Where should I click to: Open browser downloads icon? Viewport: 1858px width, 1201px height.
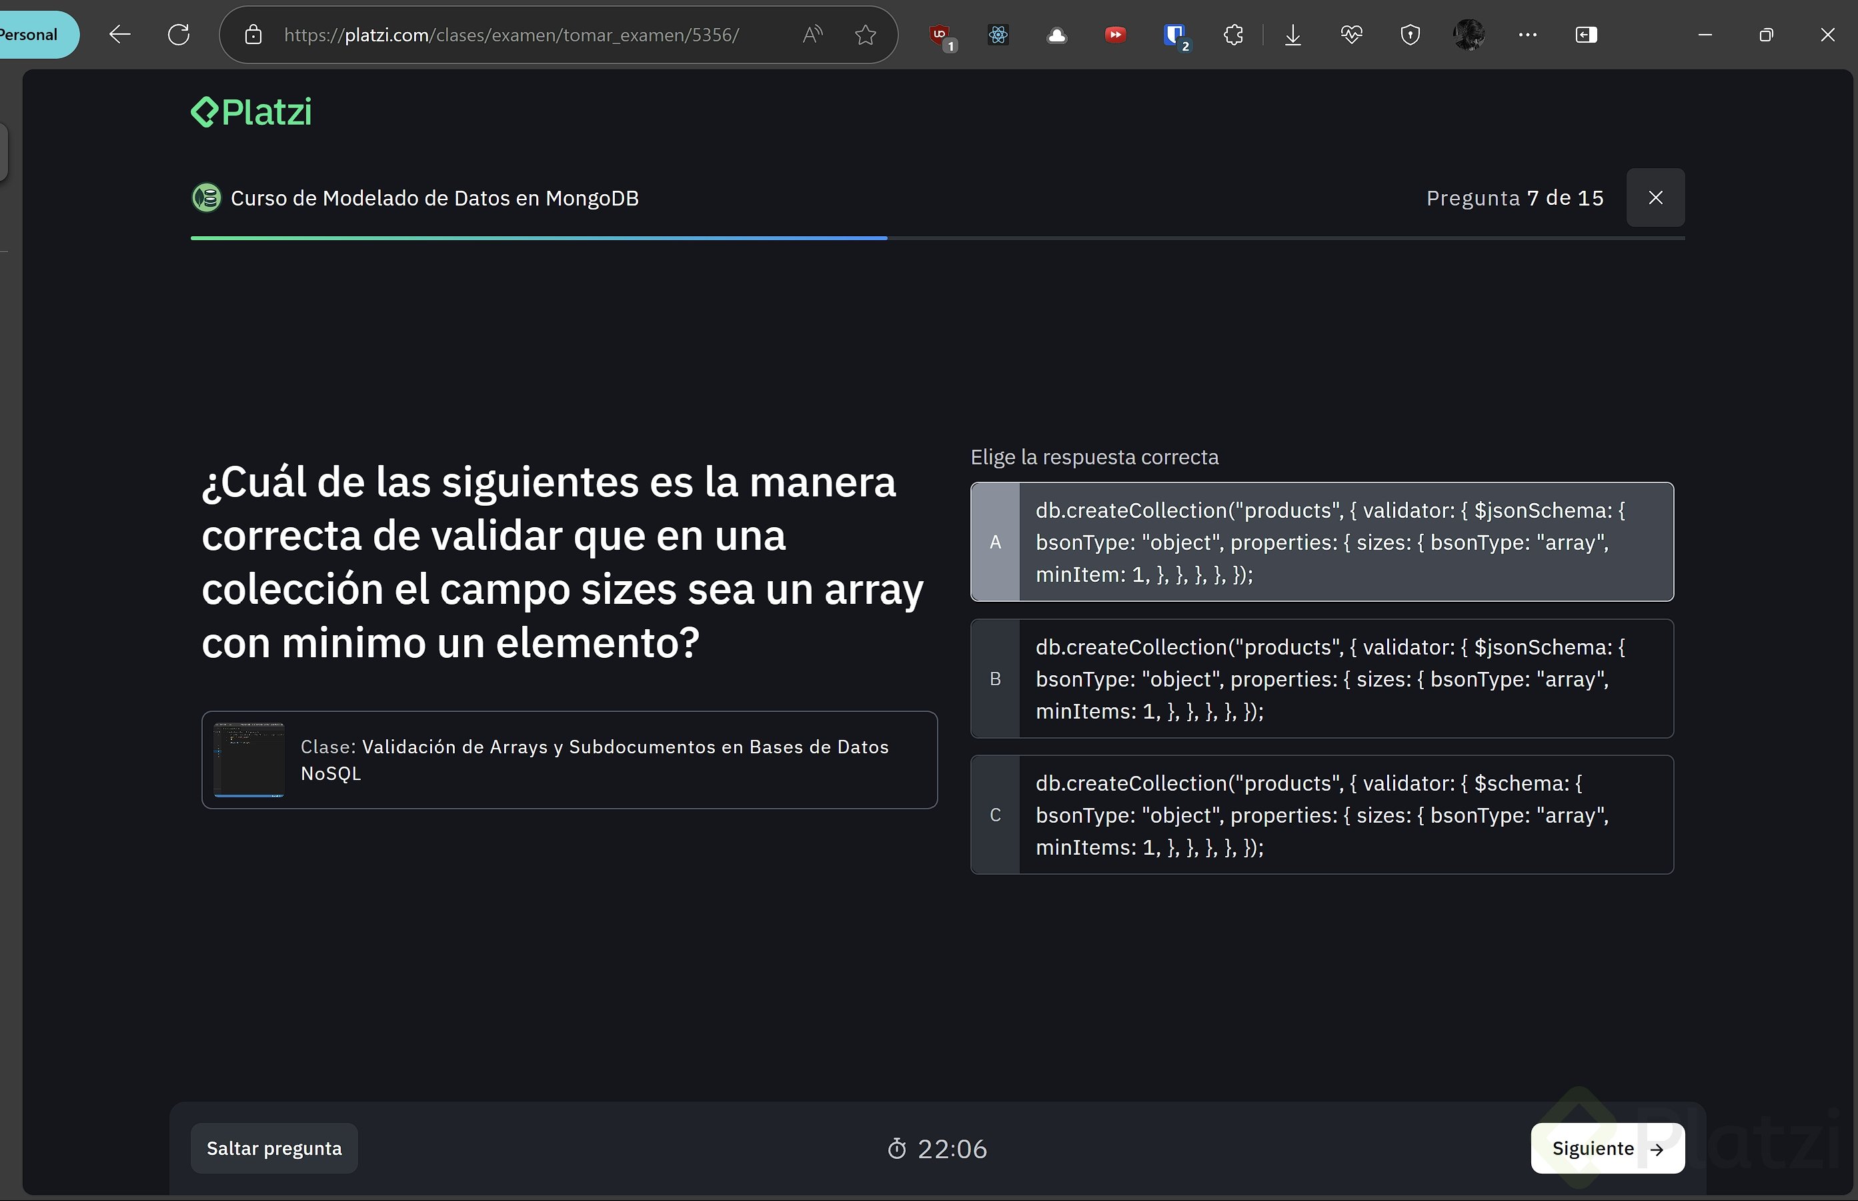click(1292, 34)
